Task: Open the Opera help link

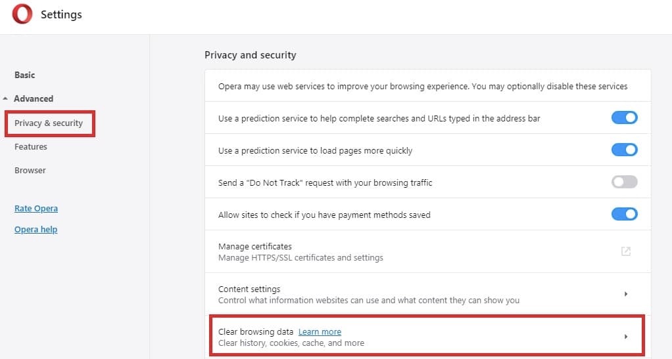Action: click(x=36, y=229)
